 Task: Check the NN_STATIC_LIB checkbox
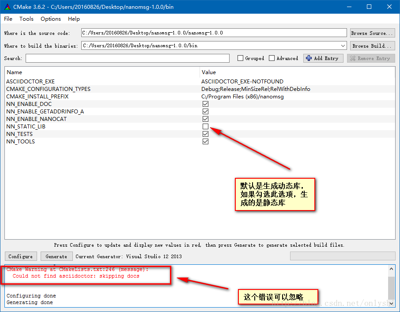click(205, 126)
